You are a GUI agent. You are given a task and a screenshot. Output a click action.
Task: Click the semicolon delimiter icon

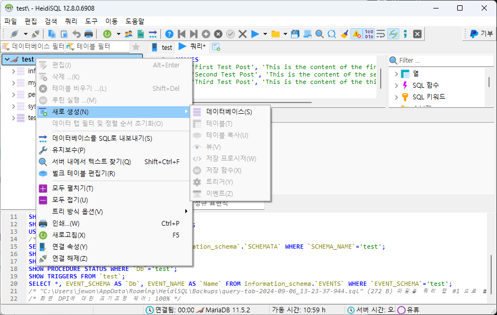click(405, 34)
